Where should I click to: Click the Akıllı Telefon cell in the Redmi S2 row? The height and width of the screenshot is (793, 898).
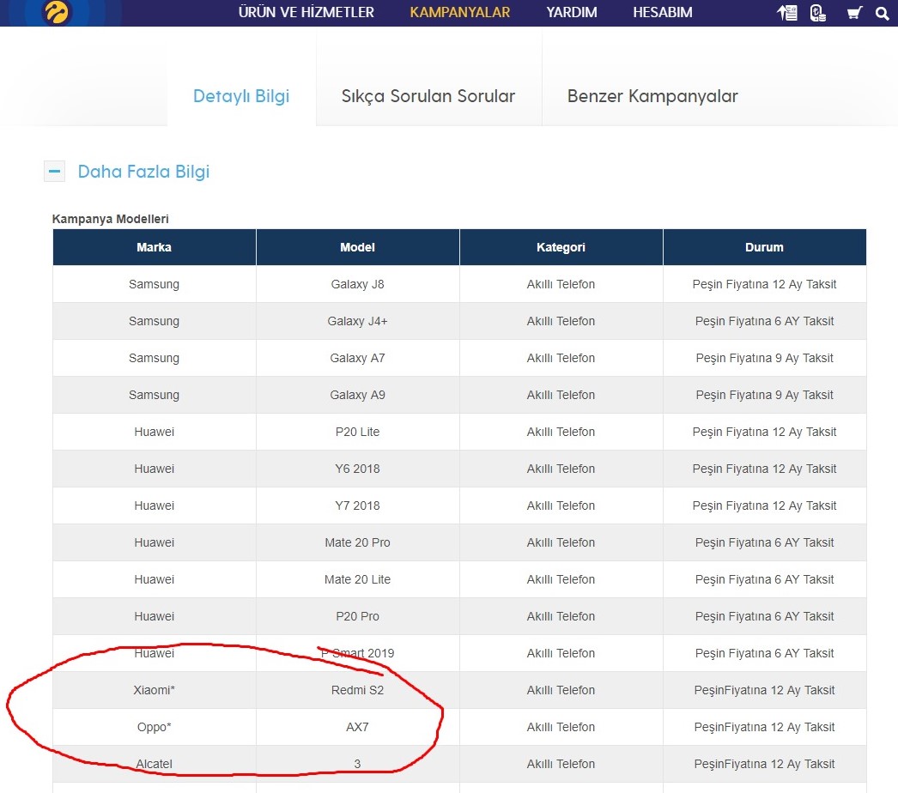[x=561, y=690]
